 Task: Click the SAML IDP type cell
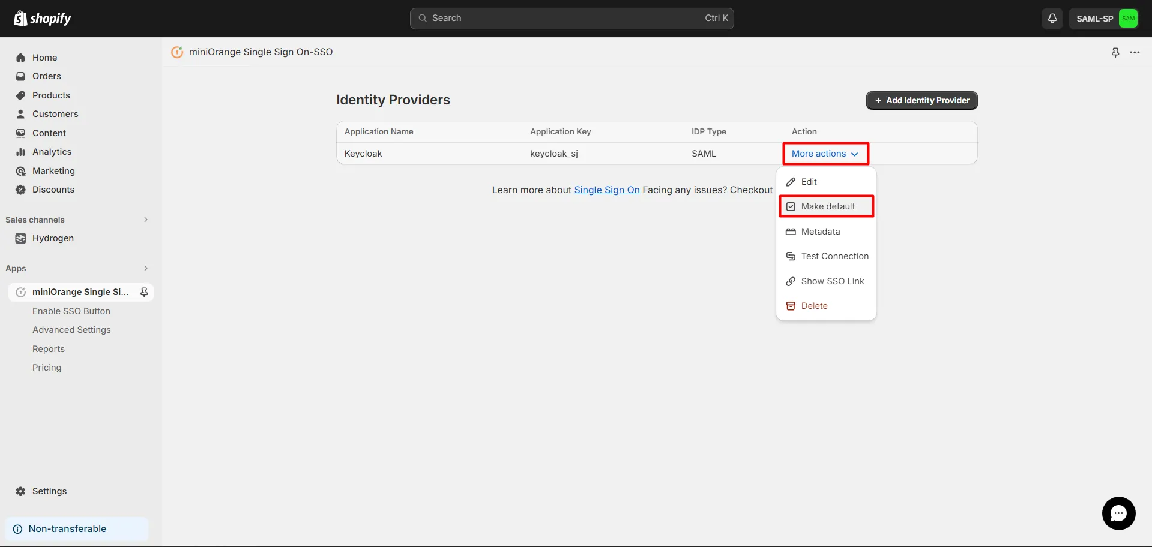point(704,154)
